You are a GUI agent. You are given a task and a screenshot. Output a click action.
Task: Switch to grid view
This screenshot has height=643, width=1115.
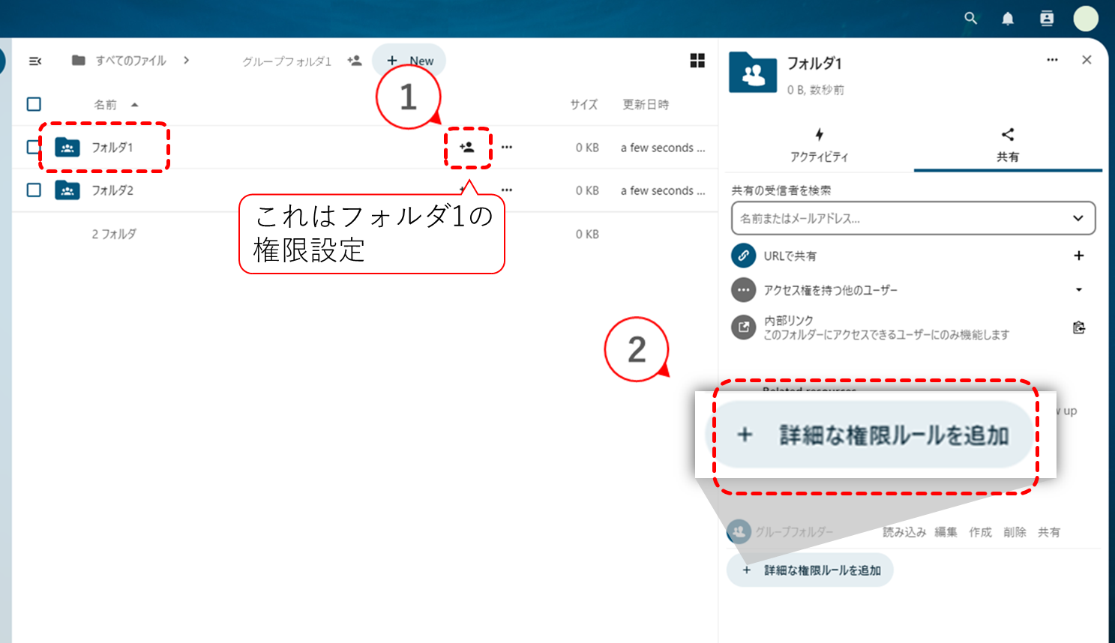697,61
